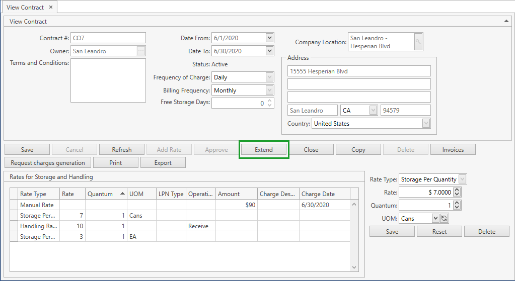
Task: Click the Contract # input field
Action: click(x=108, y=38)
